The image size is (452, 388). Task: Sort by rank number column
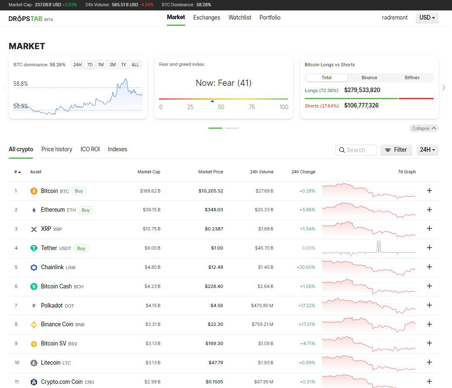tap(17, 172)
